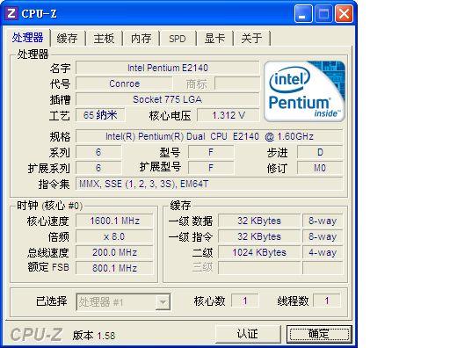Click the 线程数 value 1

[327, 301]
